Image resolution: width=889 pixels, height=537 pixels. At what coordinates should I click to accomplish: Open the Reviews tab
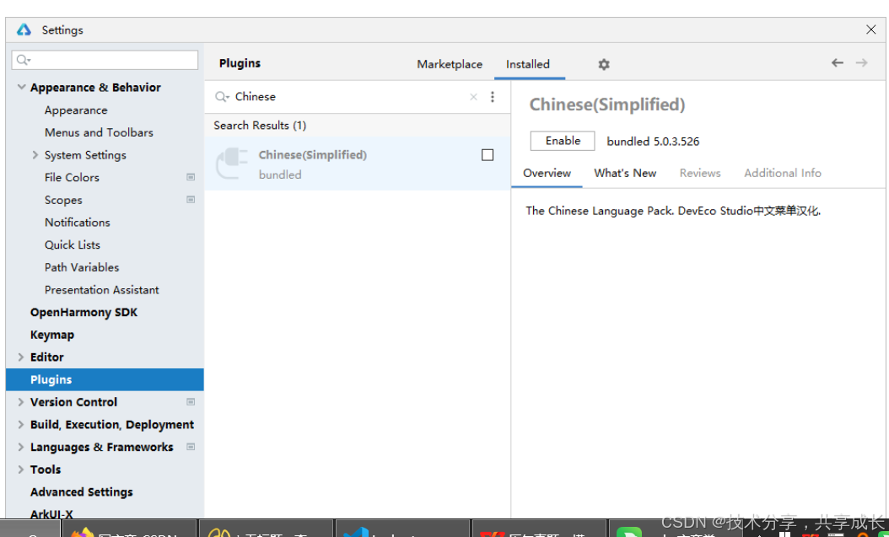tap(700, 173)
